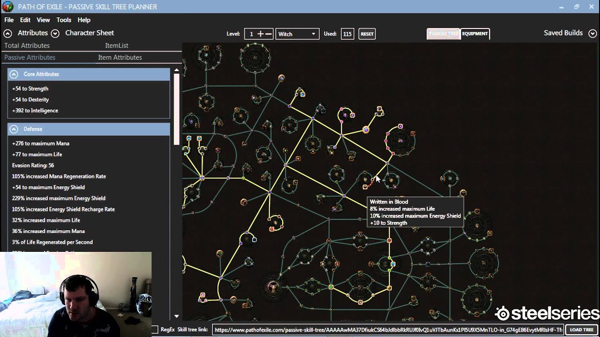This screenshot has width=600, height=337.
Task: Click the Skill tree link URL field
Action: click(388, 330)
